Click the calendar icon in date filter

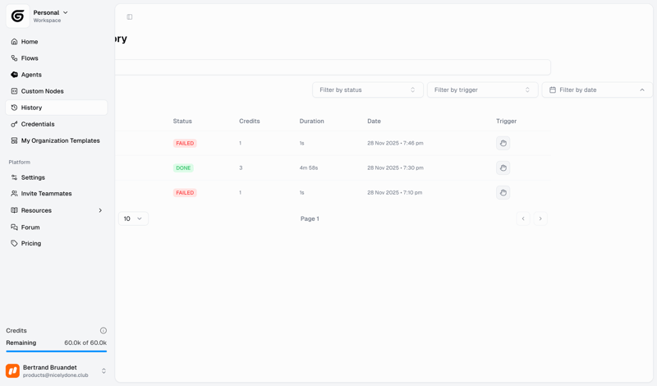click(553, 90)
